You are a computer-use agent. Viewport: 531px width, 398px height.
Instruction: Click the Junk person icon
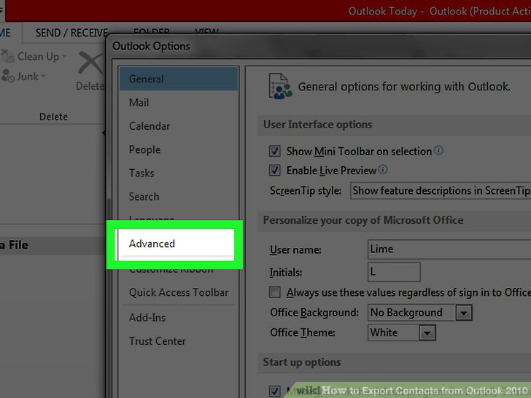click(x=7, y=76)
